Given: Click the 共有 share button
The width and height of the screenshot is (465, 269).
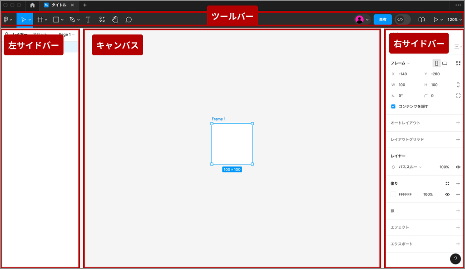Looking at the screenshot, I should 382,20.
